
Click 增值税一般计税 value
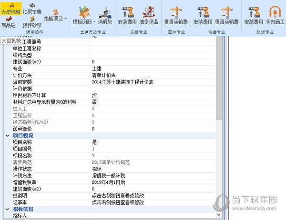pos(108,176)
